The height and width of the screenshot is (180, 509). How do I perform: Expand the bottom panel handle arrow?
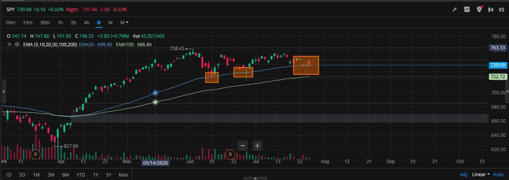[255, 178]
